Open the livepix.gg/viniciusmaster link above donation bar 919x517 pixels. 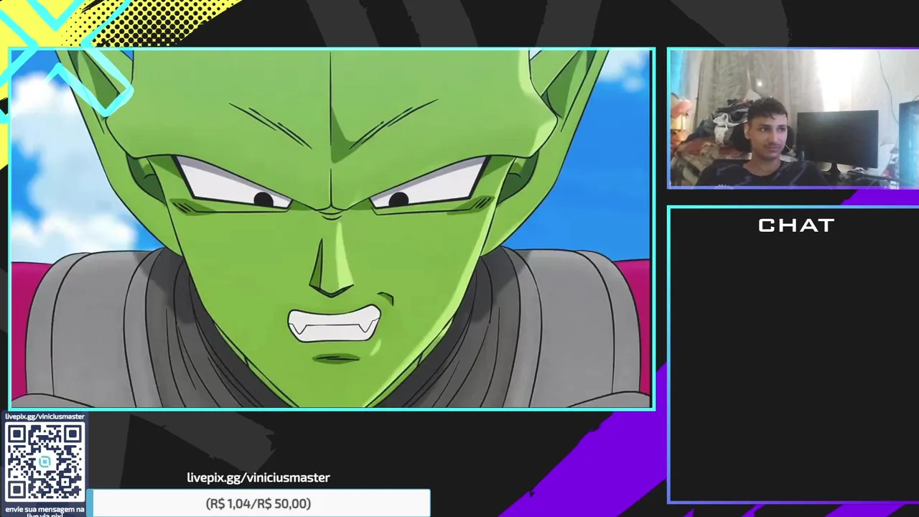258,478
